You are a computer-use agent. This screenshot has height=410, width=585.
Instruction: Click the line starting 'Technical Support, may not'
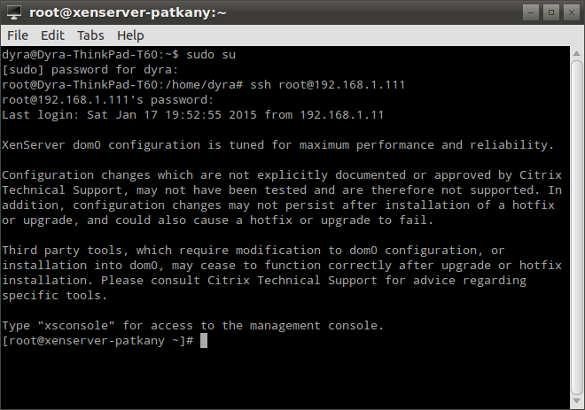[x=282, y=190]
